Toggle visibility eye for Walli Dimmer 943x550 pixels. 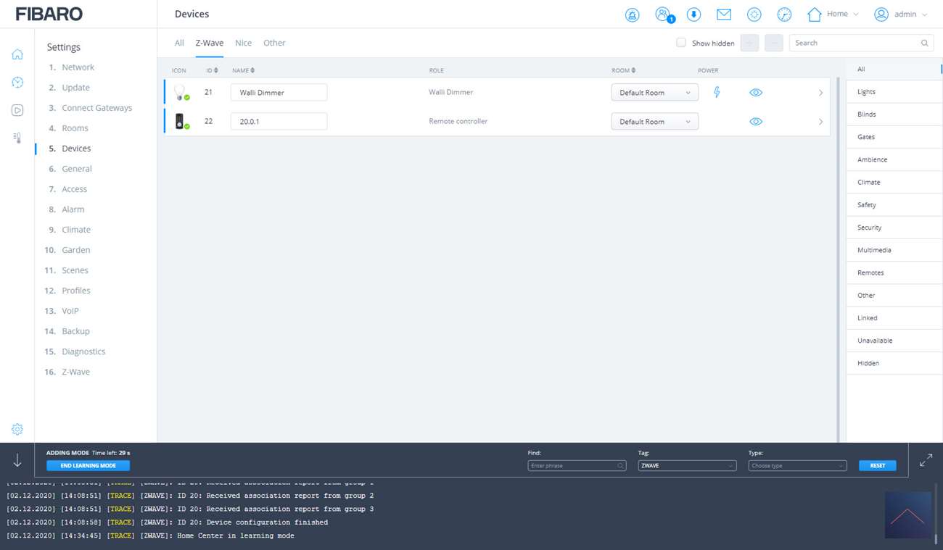756,93
